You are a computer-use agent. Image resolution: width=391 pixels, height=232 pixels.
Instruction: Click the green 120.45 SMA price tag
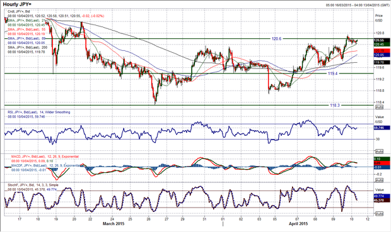tap(382, 44)
